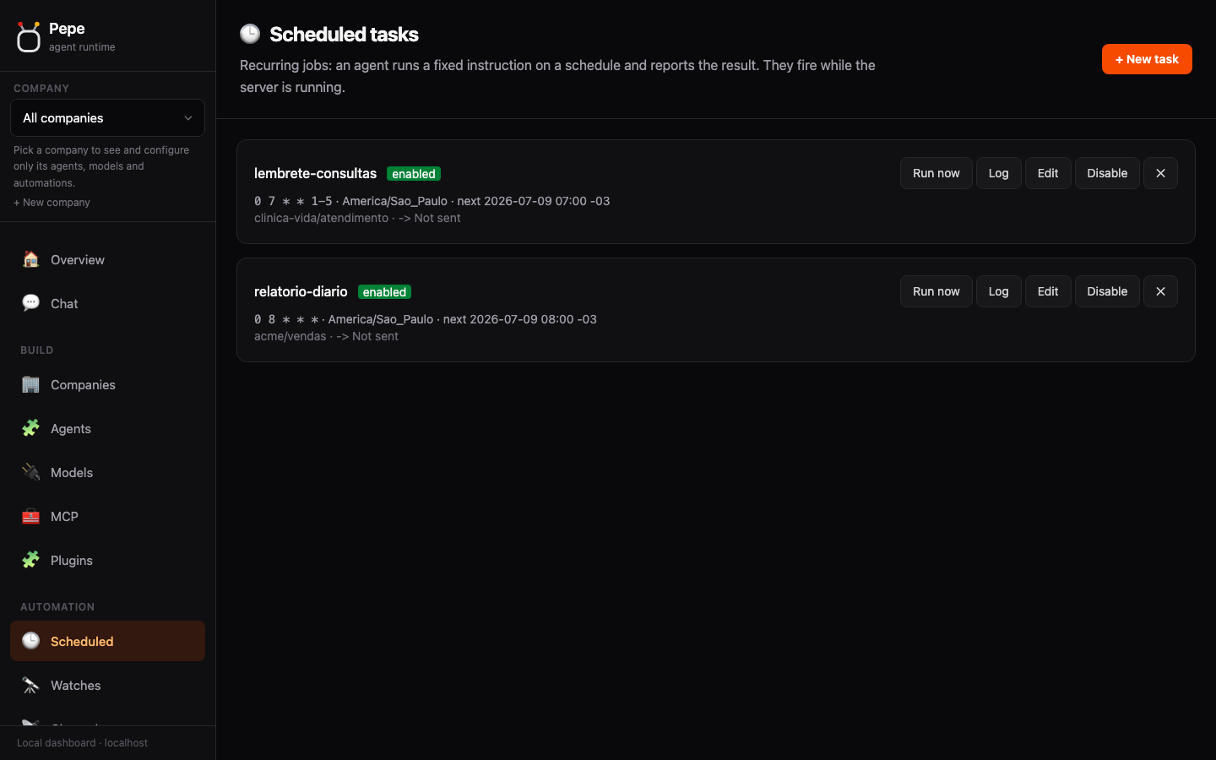Disable the lembrete-consultas task

point(1107,173)
